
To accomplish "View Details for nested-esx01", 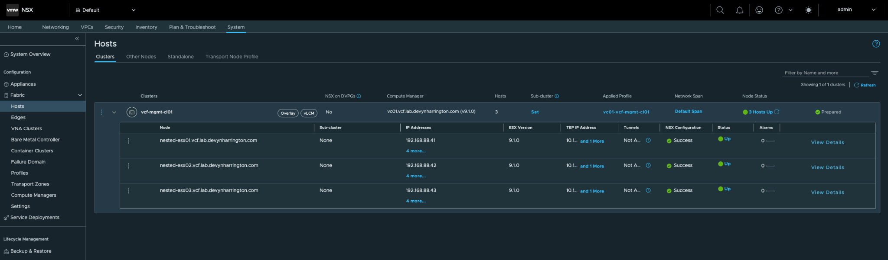I will (x=827, y=142).
